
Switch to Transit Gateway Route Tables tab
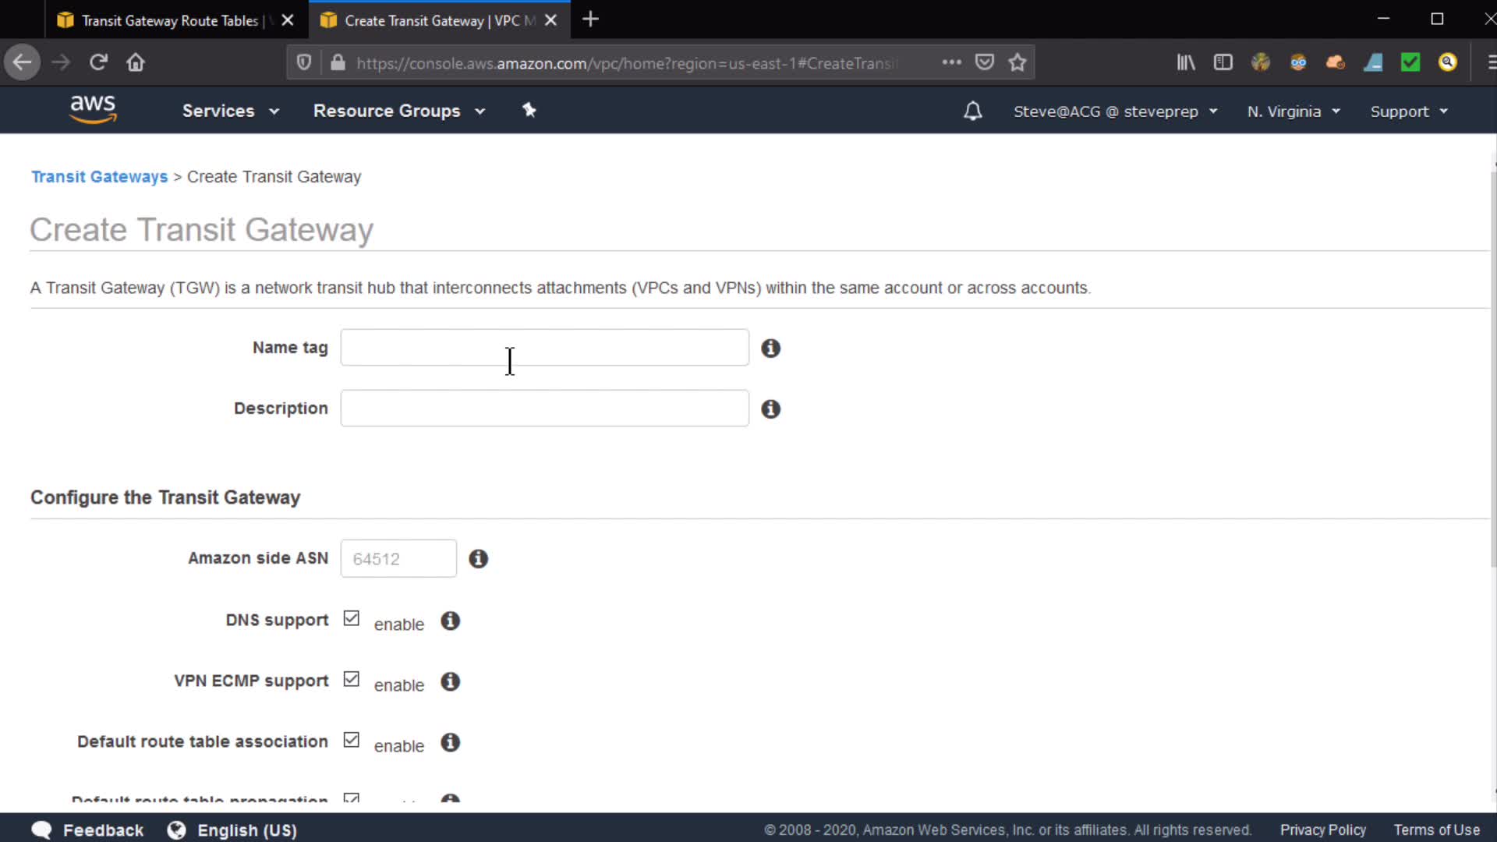coord(170,20)
